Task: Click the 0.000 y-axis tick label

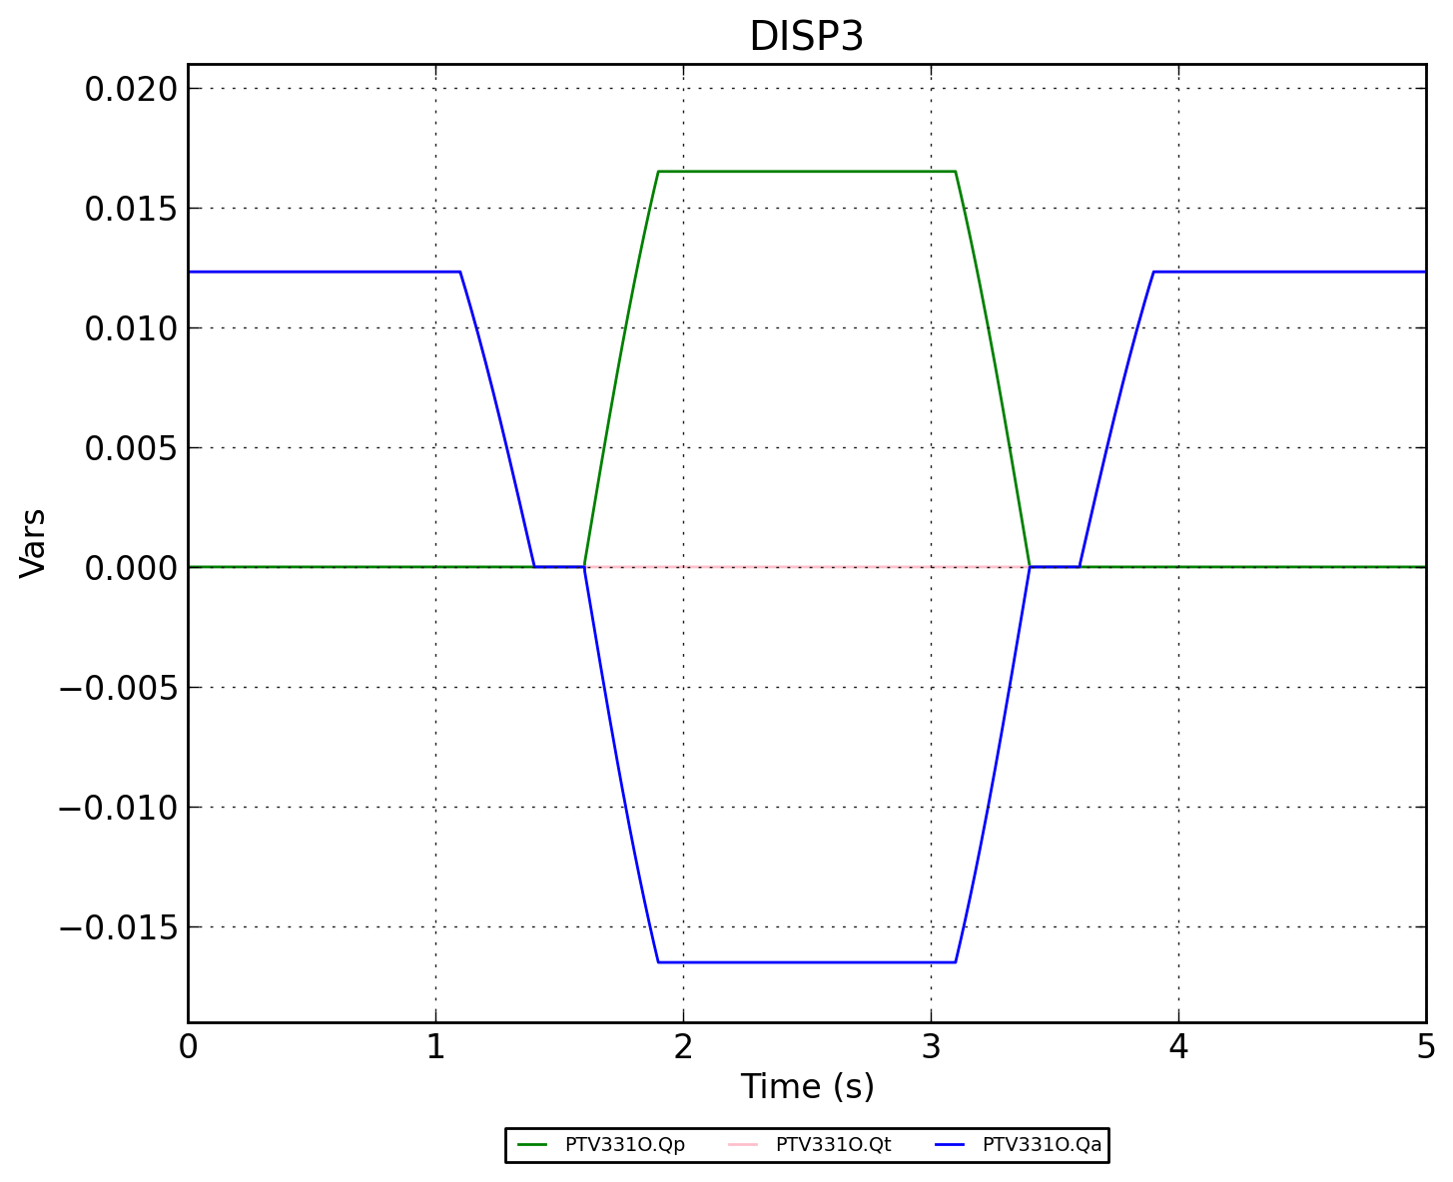Action: (x=131, y=568)
